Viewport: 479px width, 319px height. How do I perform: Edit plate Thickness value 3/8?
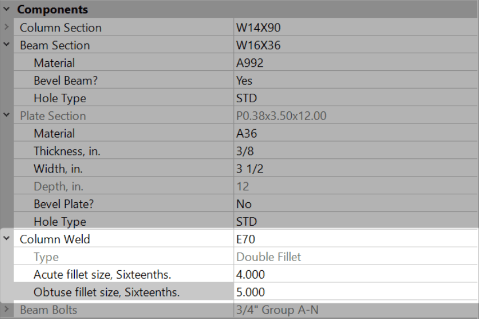355,151
